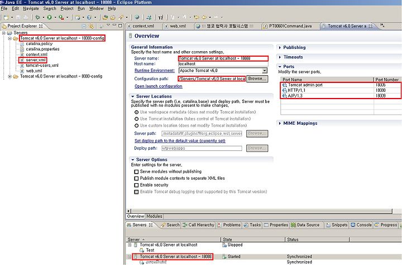Select Use workspace metadata radio button
The image size is (402, 265).
pyautogui.click(x=136, y=112)
